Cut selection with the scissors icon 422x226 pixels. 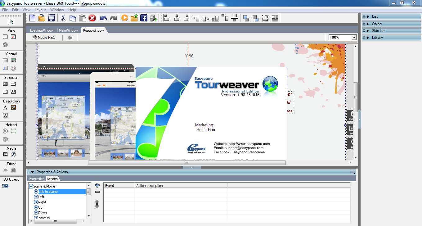(63, 18)
